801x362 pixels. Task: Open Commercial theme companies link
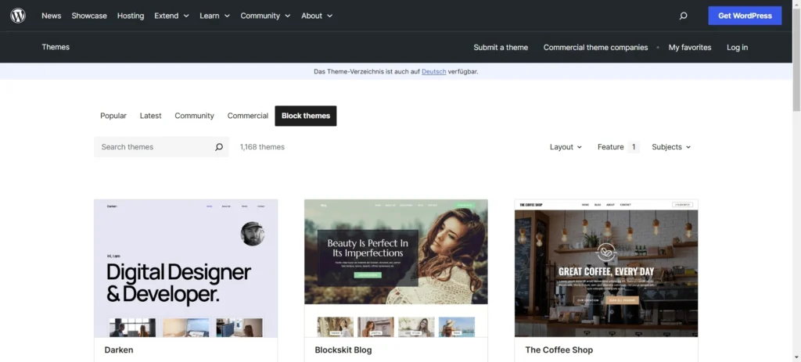595,48
